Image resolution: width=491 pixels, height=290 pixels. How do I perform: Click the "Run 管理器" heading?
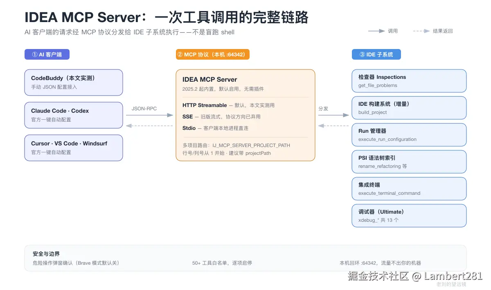tap(372, 131)
